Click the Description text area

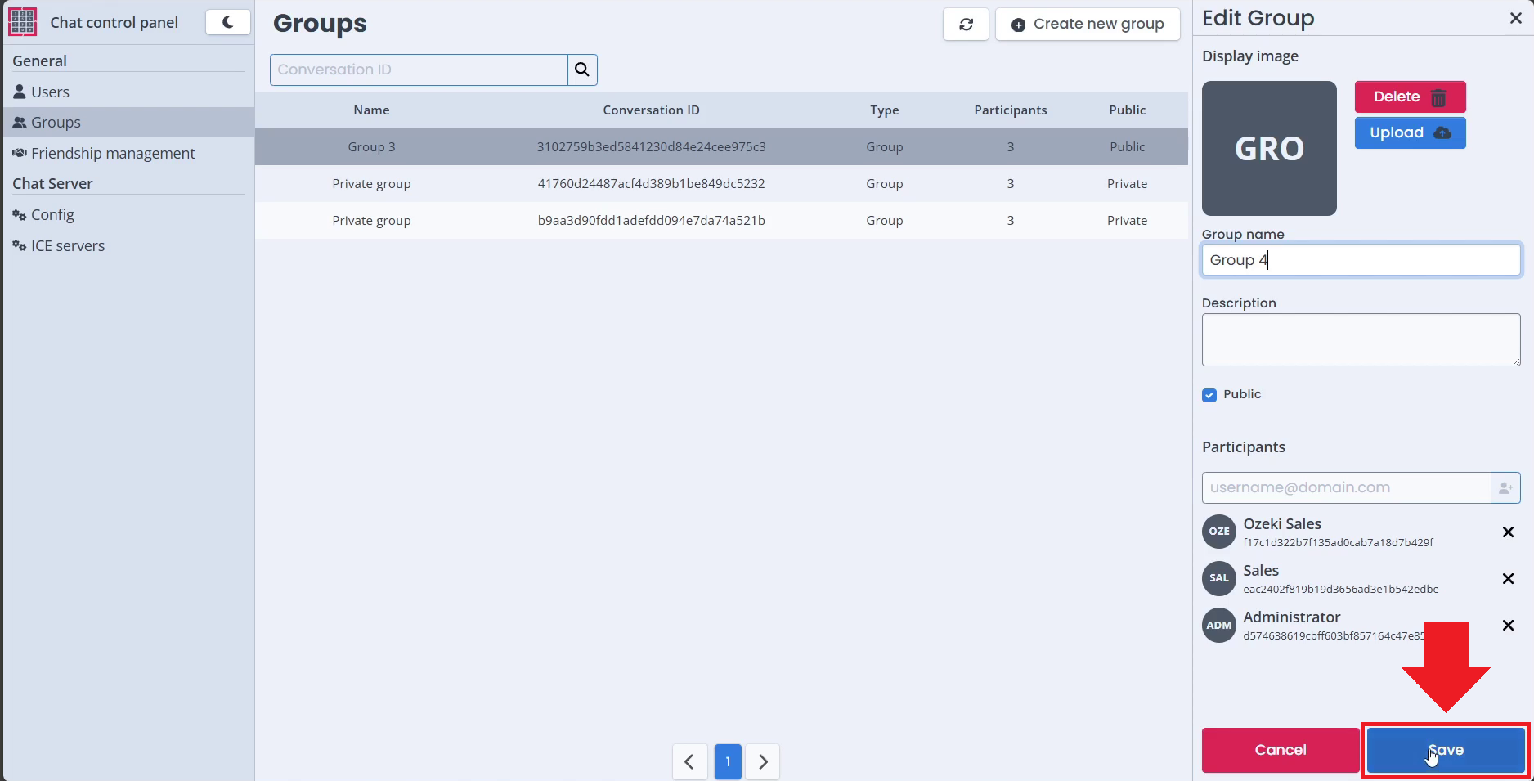(1360, 339)
